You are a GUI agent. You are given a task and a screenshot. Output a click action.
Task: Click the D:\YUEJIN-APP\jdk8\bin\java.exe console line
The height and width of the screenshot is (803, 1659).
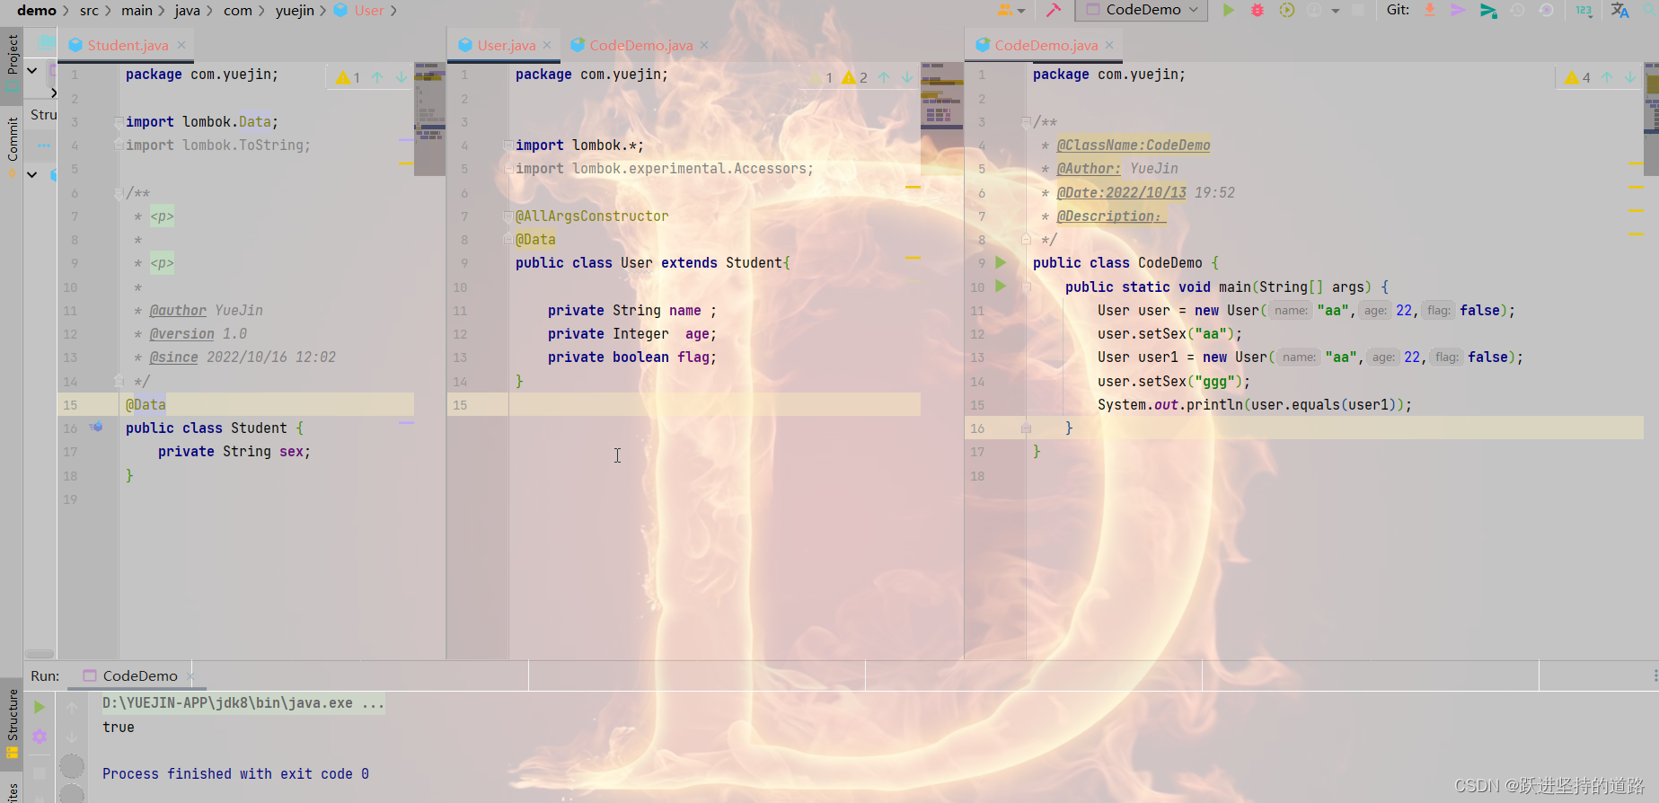pos(243,703)
